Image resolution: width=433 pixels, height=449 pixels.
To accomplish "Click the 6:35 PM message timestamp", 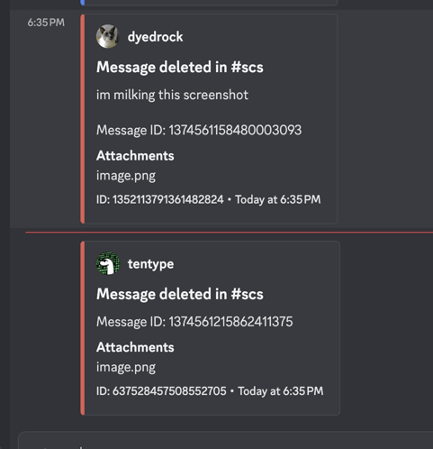I will (x=46, y=23).
